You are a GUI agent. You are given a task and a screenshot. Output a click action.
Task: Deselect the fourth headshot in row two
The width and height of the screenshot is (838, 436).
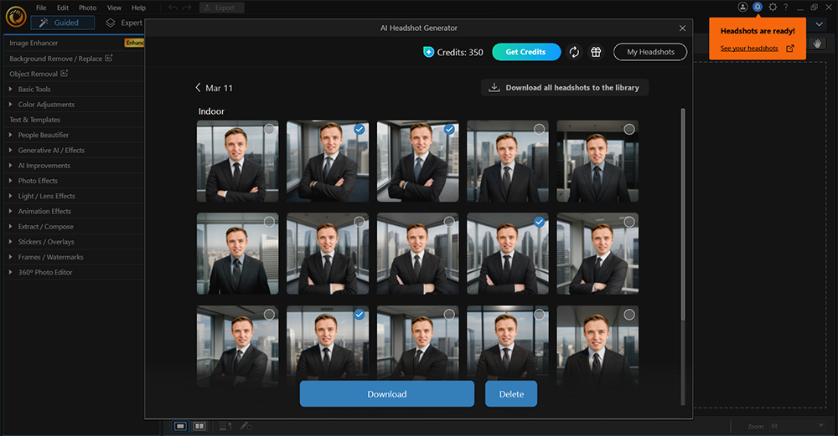[x=539, y=222]
